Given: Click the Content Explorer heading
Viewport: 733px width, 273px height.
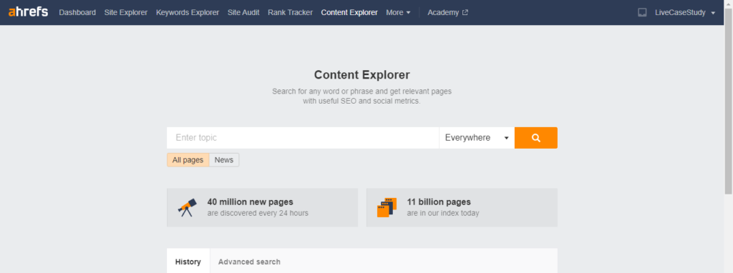Looking at the screenshot, I should point(361,74).
